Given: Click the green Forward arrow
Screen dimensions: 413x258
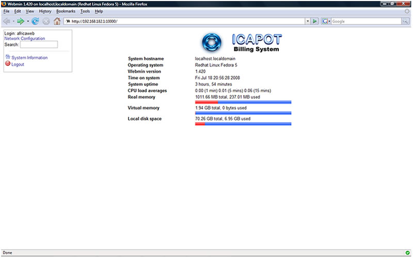Looking at the screenshot, I should pyautogui.click(x=20, y=21).
